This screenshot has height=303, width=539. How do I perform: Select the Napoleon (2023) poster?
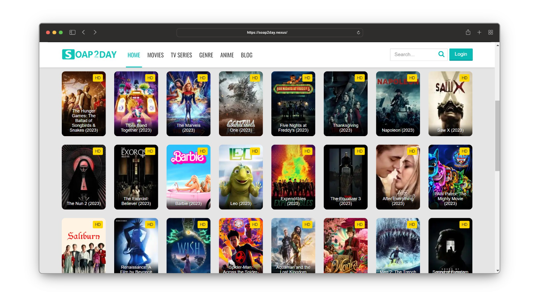(398, 104)
